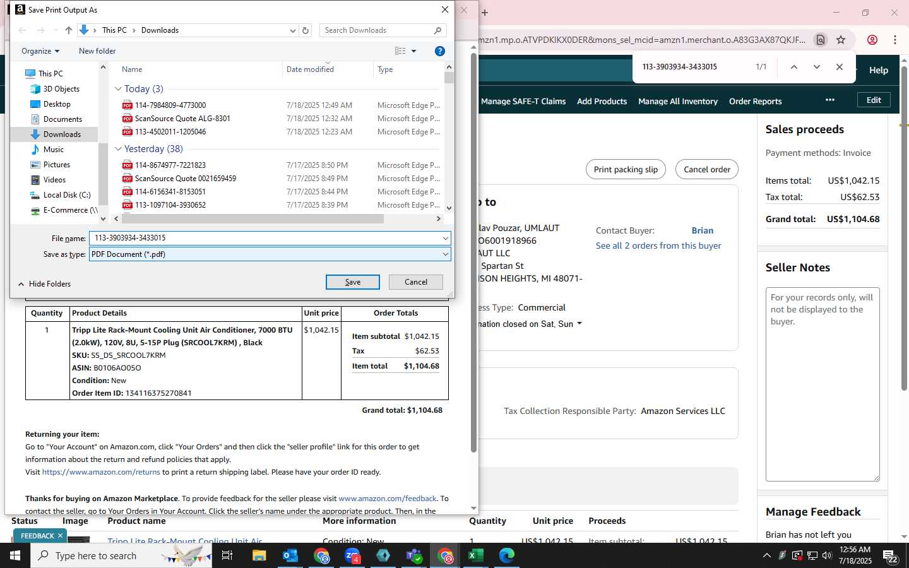Open Music folder in navigation pane
This screenshot has height=568, width=909.
click(53, 150)
